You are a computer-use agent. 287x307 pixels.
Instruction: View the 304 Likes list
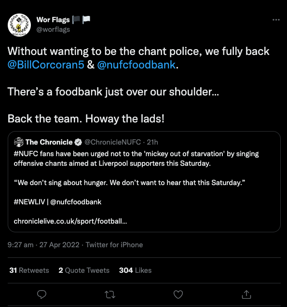135,270
